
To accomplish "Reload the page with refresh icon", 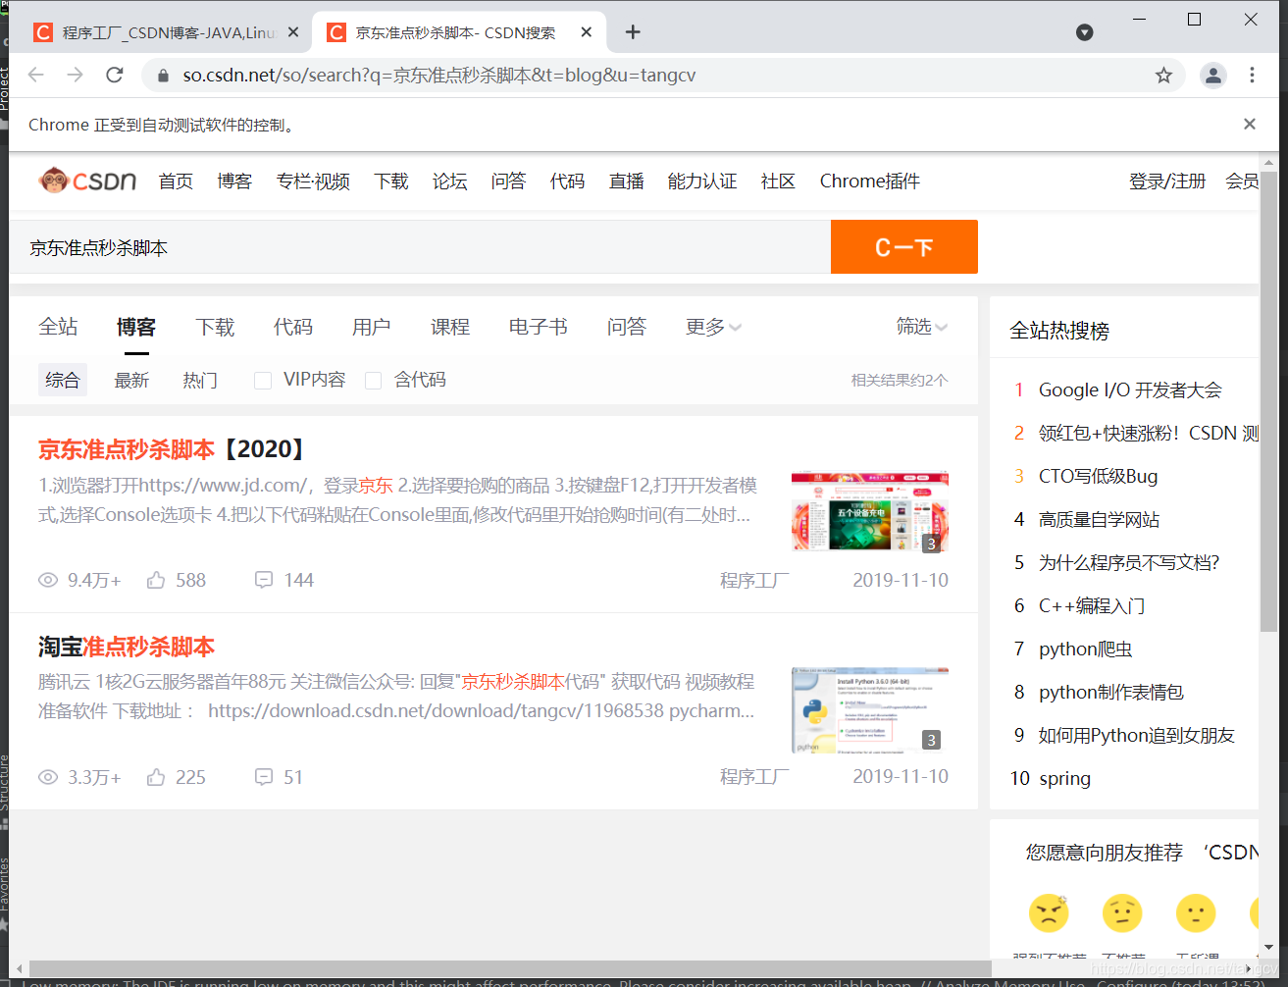I will (x=115, y=75).
